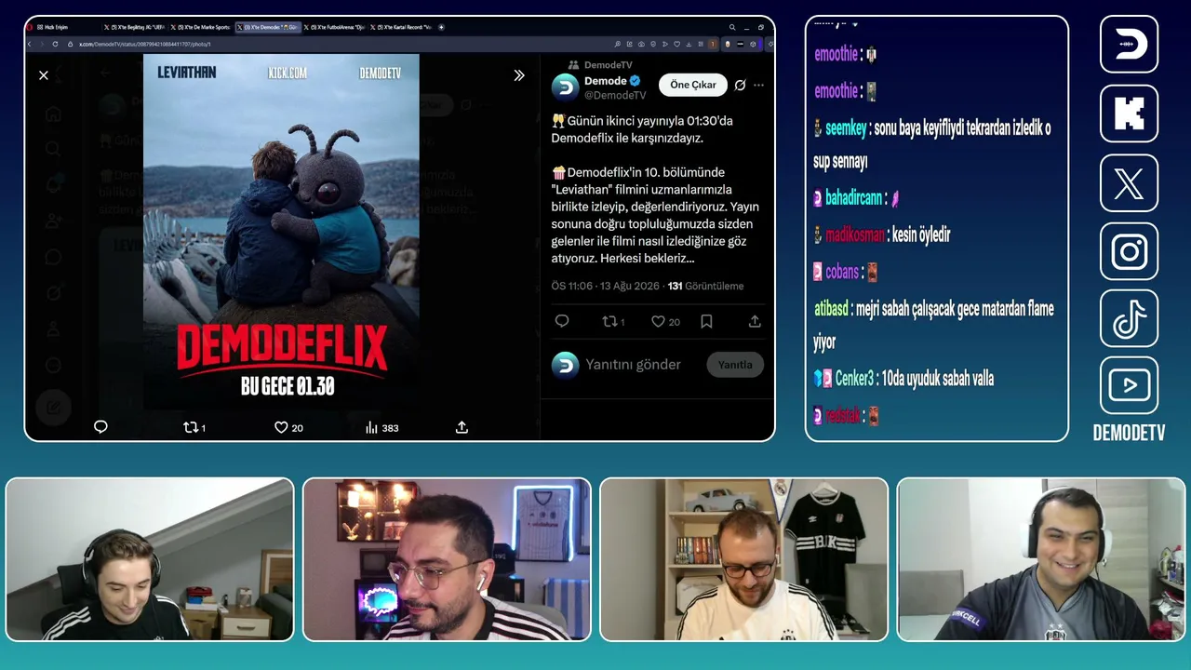The height and width of the screenshot is (670, 1191).
Task: Share icon below the Demodeflix photo
Action: point(462,427)
